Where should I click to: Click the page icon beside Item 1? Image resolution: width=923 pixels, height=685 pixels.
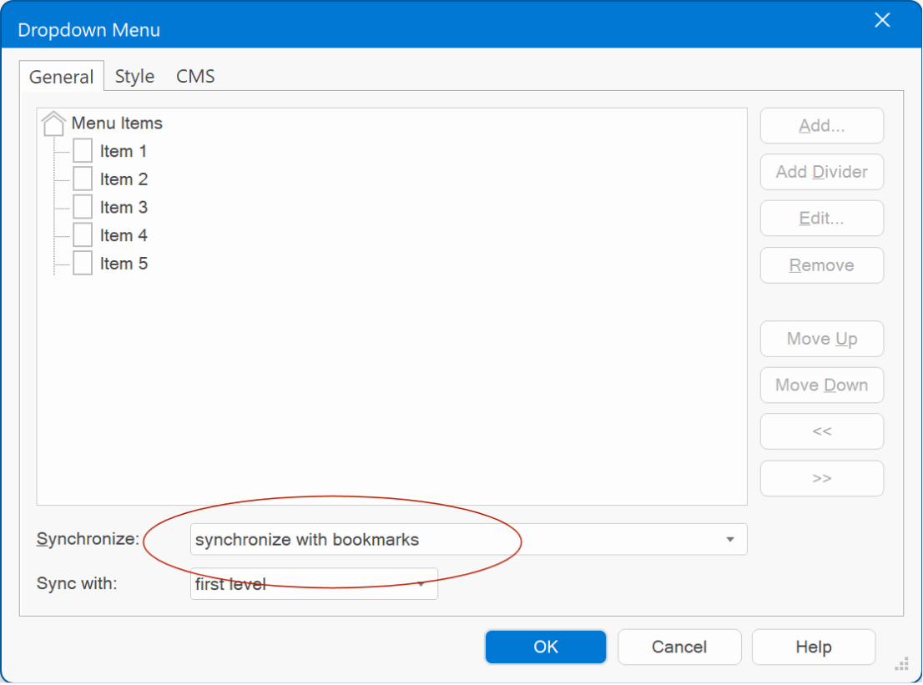[83, 151]
